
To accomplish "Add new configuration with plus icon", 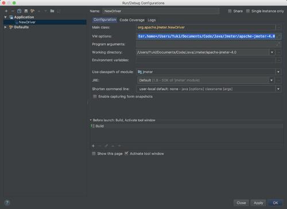I will (6, 11).
